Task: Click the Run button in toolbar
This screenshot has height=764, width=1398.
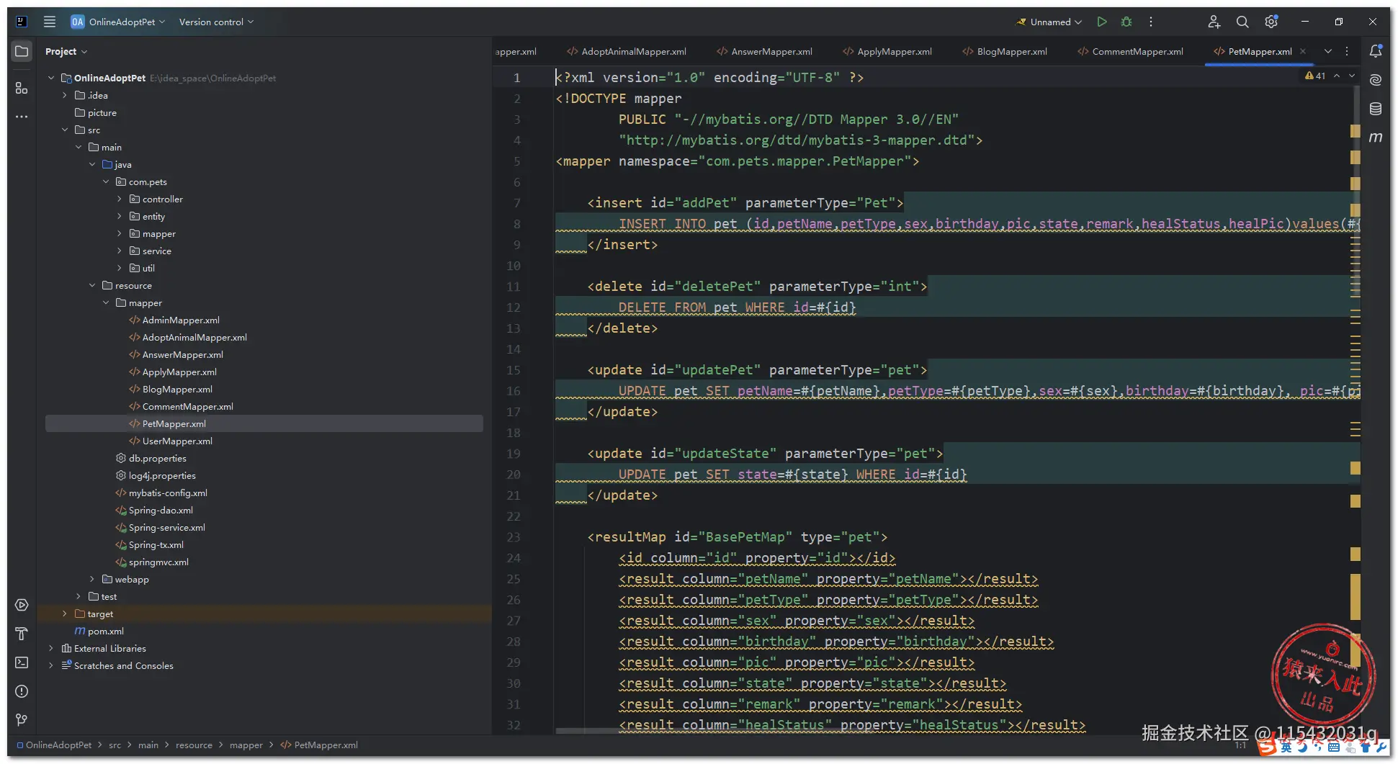Action: (1101, 22)
